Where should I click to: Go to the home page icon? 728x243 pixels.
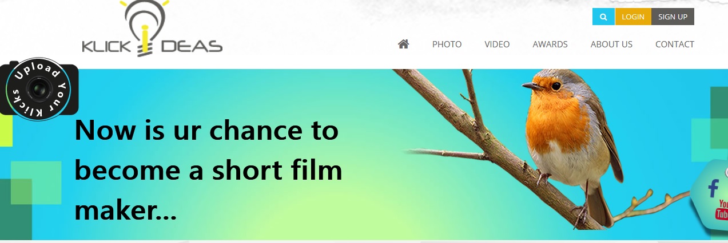point(404,44)
